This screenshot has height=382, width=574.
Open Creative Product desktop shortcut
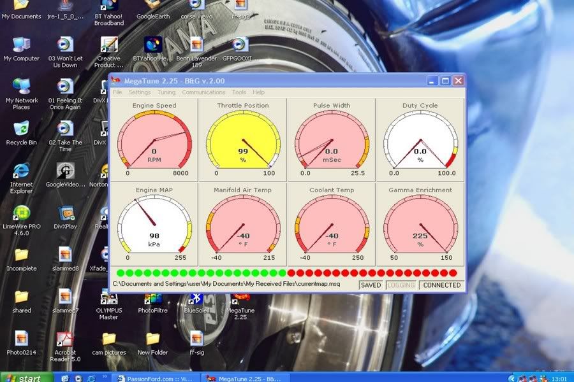click(x=108, y=52)
